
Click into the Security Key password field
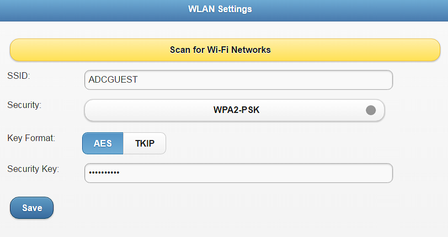click(238, 173)
